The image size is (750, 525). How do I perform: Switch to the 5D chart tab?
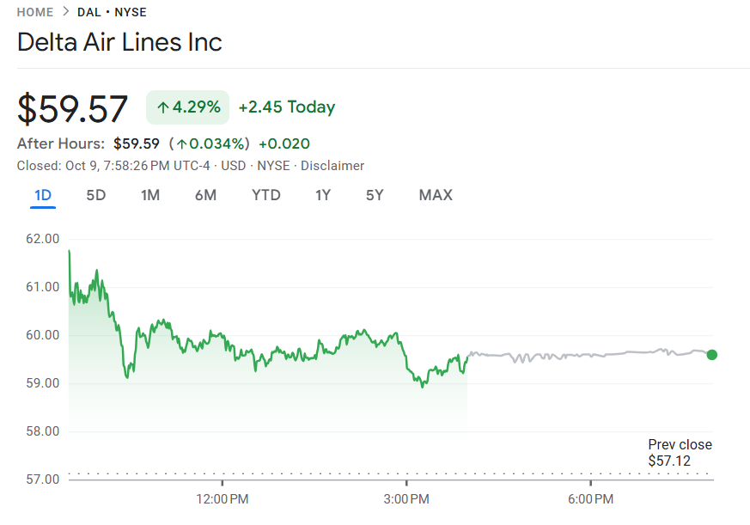(96, 195)
